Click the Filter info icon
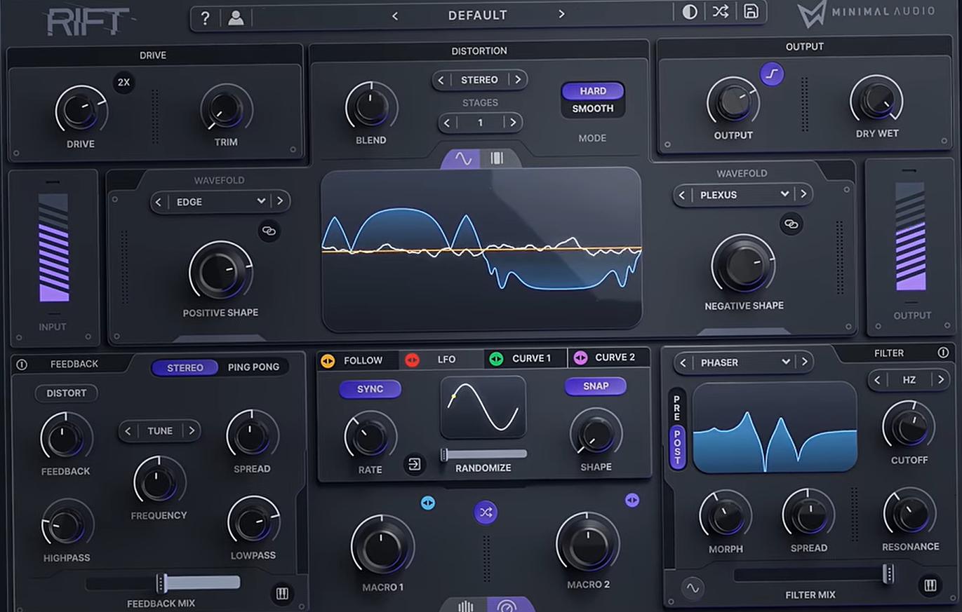The image size is (962, 612). [x=943, y=353]
